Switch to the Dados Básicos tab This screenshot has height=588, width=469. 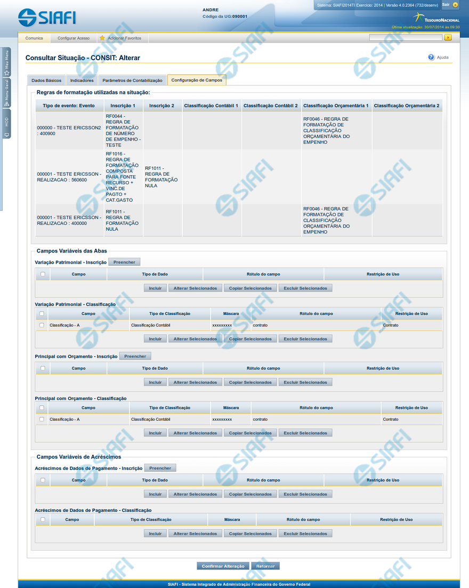[x=46, y=80]
